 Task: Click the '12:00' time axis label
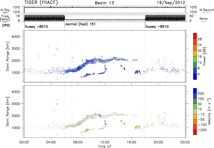105,142
